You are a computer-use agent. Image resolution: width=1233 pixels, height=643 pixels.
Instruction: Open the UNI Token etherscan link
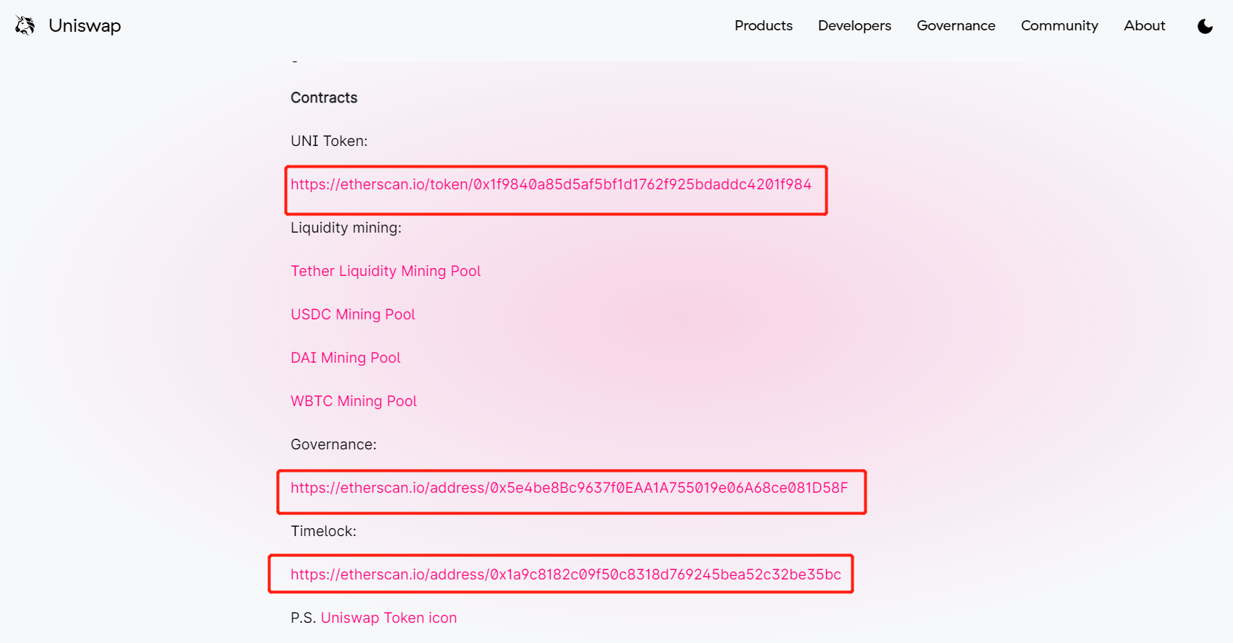(551, 184)
